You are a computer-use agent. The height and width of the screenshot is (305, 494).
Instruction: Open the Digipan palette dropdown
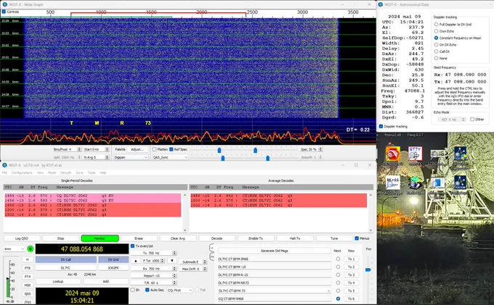pyautogui.click(x=131, y=157)
